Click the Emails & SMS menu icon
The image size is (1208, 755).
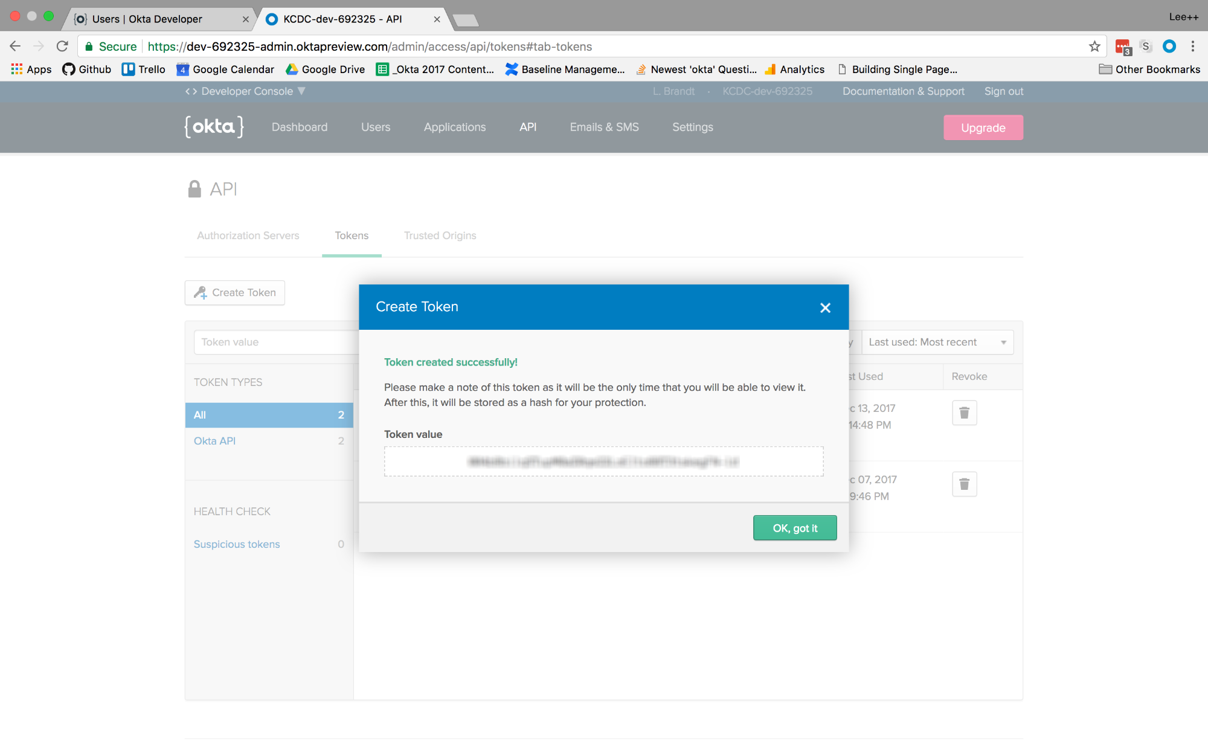(605, 126)
